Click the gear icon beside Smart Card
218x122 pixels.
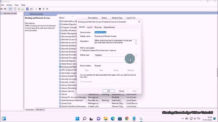click(60, 103)
